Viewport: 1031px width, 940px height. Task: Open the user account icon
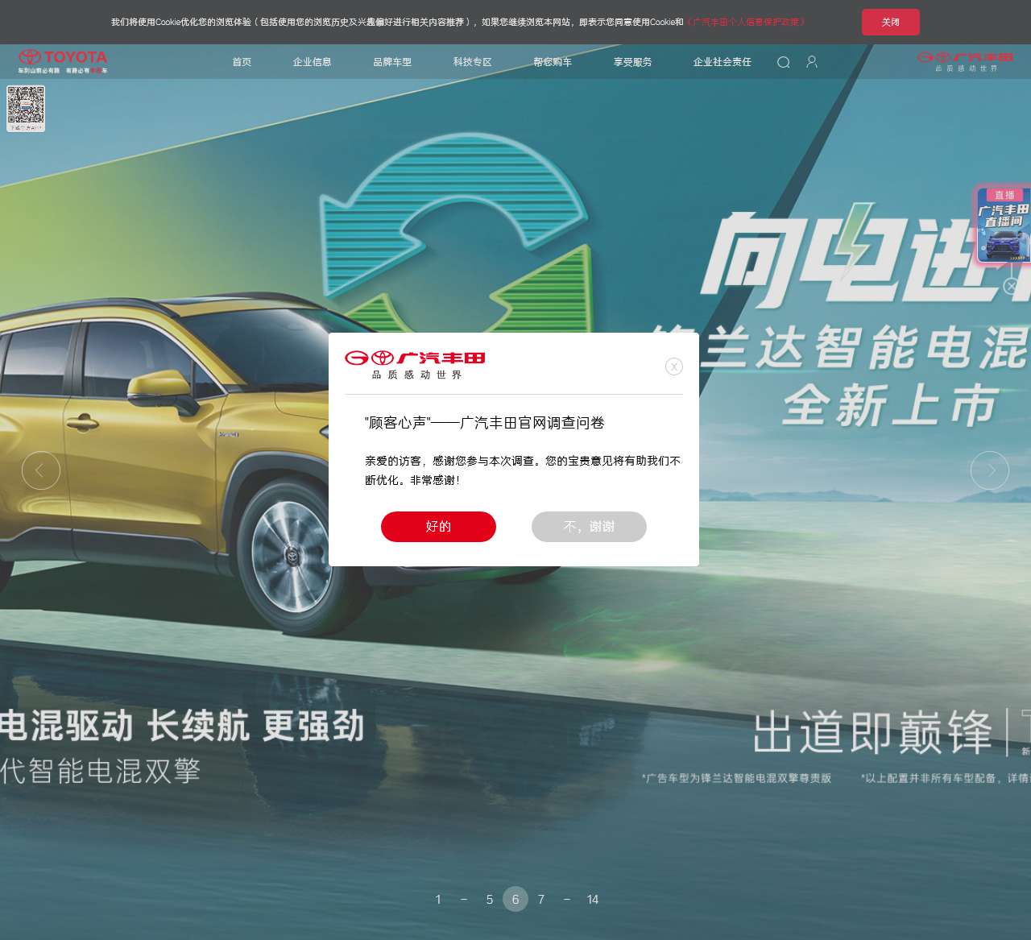[x=812, y=62]
